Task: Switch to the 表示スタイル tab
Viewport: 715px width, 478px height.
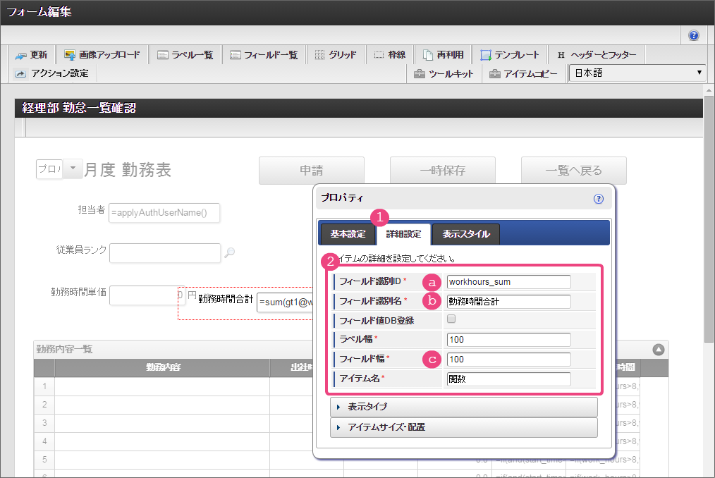Action: (465, 234)
